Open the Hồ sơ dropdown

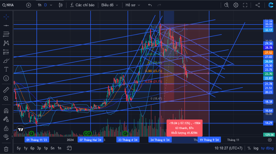click(x=133, y=5)
